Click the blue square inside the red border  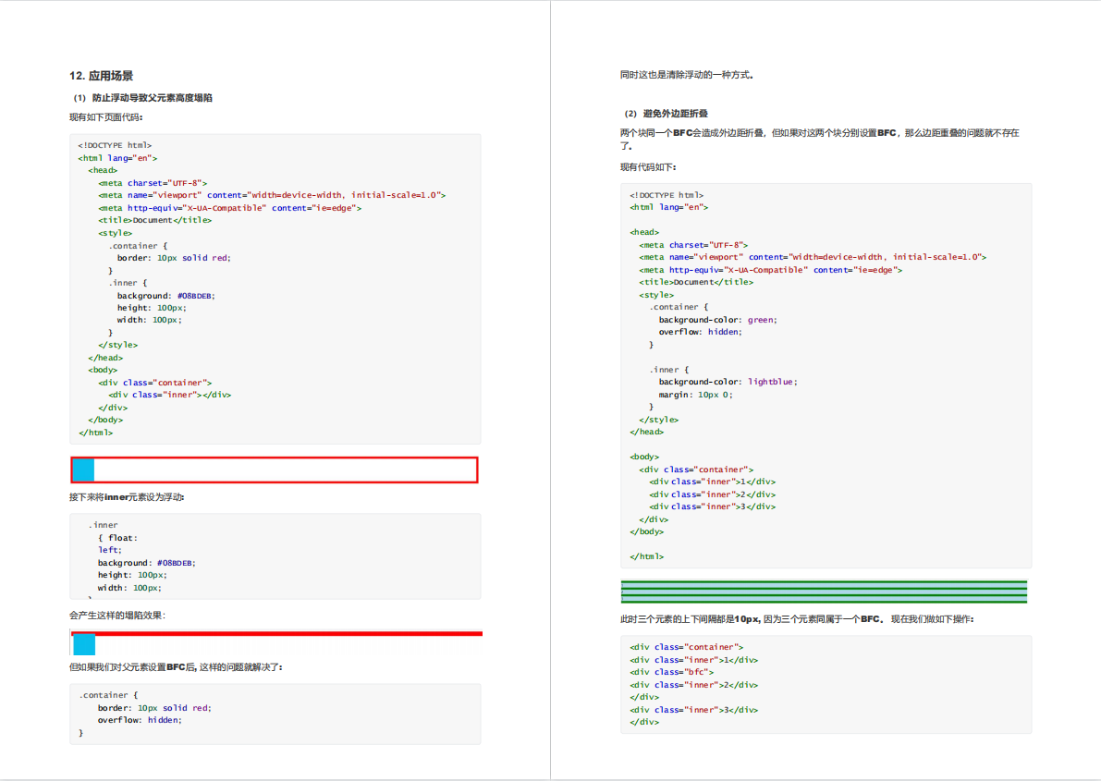pyautogui.click(x=83, y=470)
